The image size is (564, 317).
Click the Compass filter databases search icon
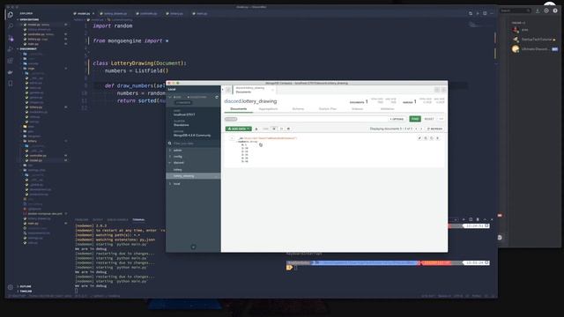click(170, 144)
